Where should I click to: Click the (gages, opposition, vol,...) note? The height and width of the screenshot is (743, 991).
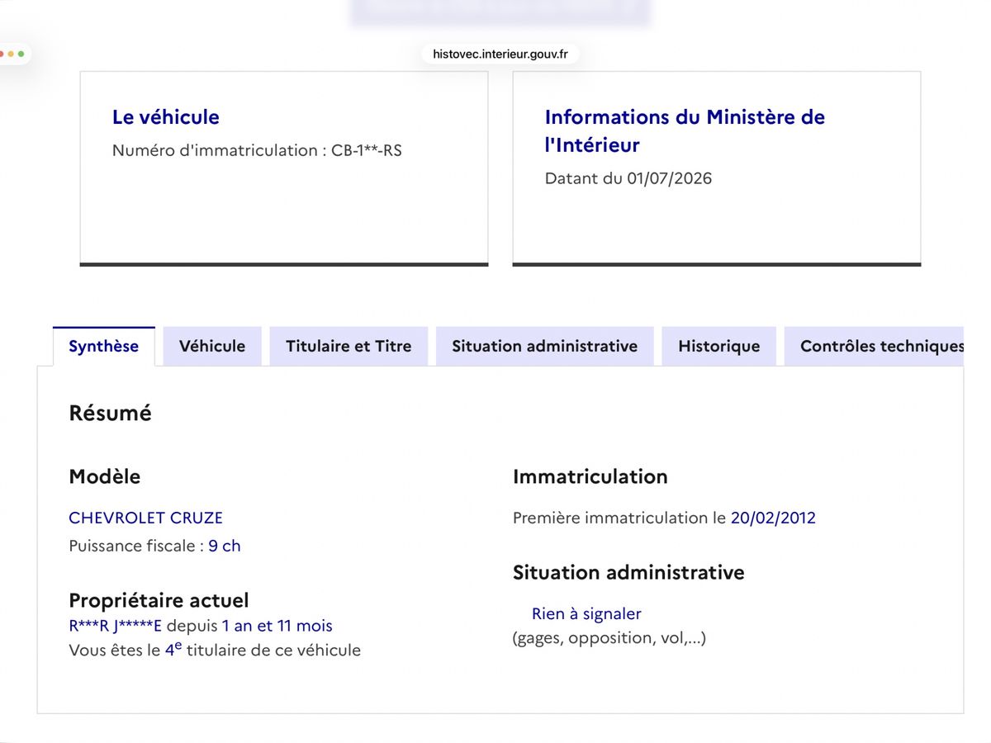[609, 638]
